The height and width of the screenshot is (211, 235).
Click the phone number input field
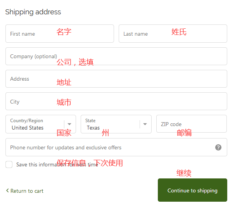tap(109, 147)
